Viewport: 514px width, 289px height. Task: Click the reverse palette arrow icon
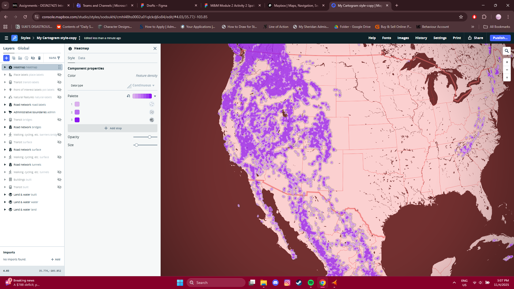click(128, 96)
